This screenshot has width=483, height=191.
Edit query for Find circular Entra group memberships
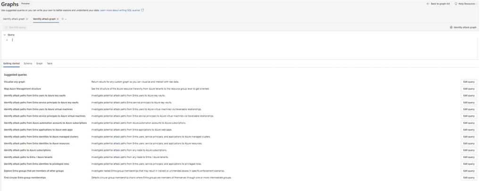[x=468, y=178]
